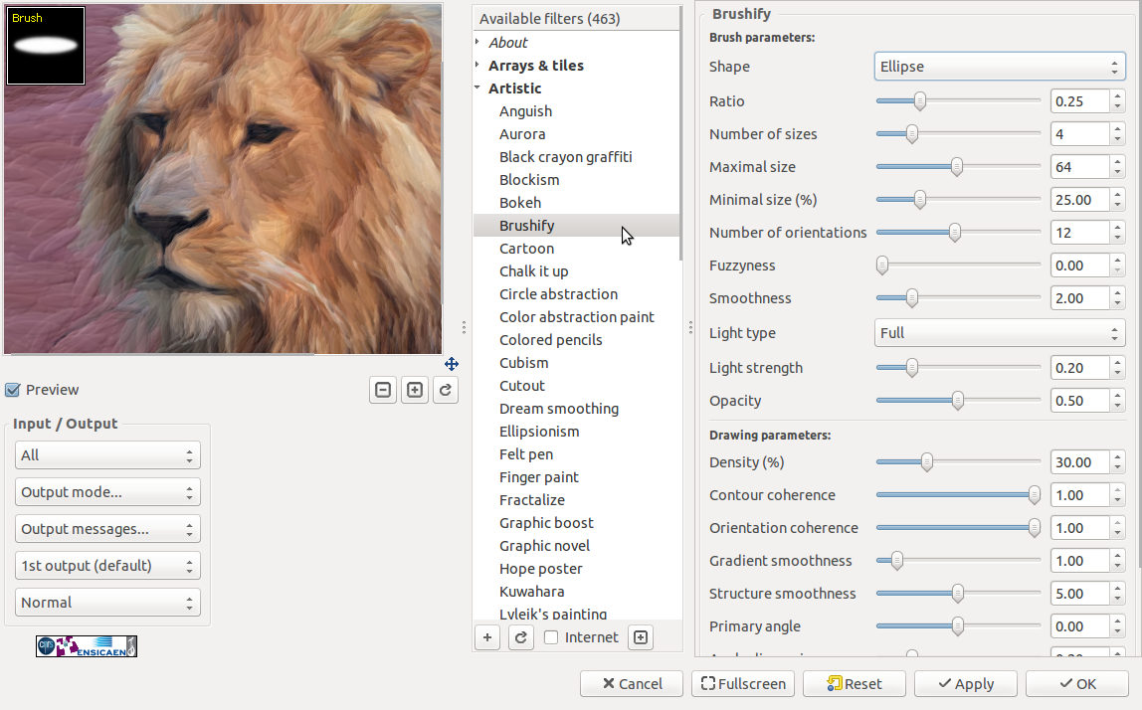Open the Light type dropdown showing Full
Screen dimensions: 1142x710
tap(999, 333)
